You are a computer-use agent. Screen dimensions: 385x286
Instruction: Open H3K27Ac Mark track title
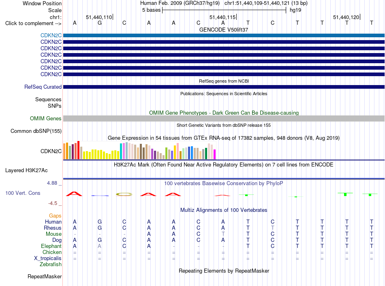224,165
